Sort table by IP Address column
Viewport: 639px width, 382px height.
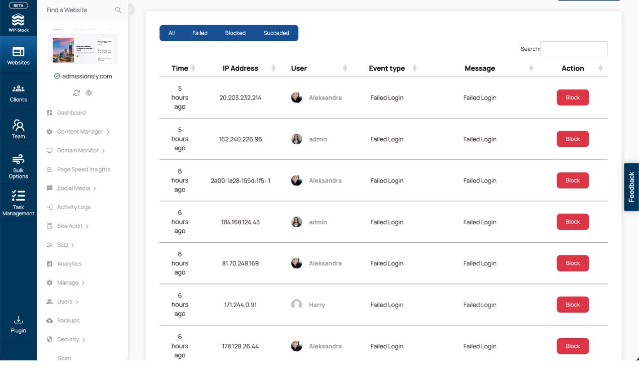[274, 68]
